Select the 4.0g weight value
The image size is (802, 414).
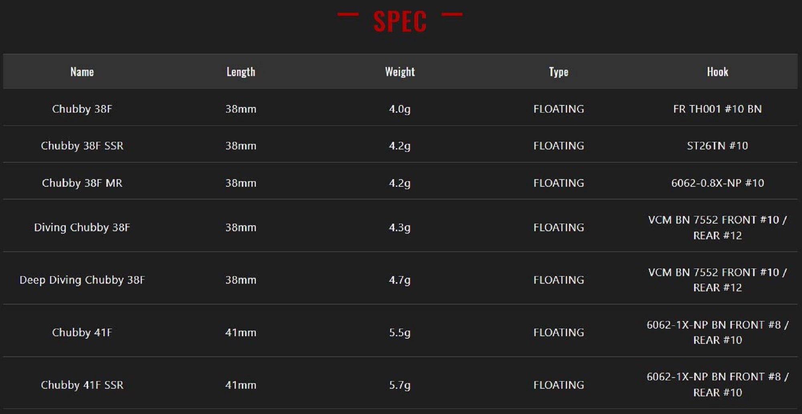pyautogui.click(x=400, y=109)
